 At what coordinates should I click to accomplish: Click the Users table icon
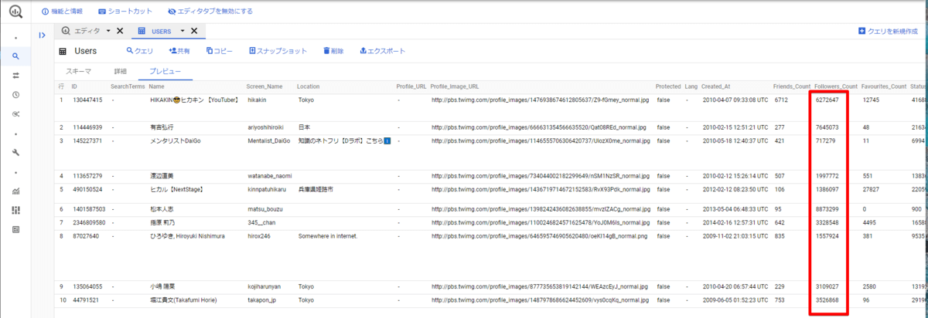(x=63, y=51)
